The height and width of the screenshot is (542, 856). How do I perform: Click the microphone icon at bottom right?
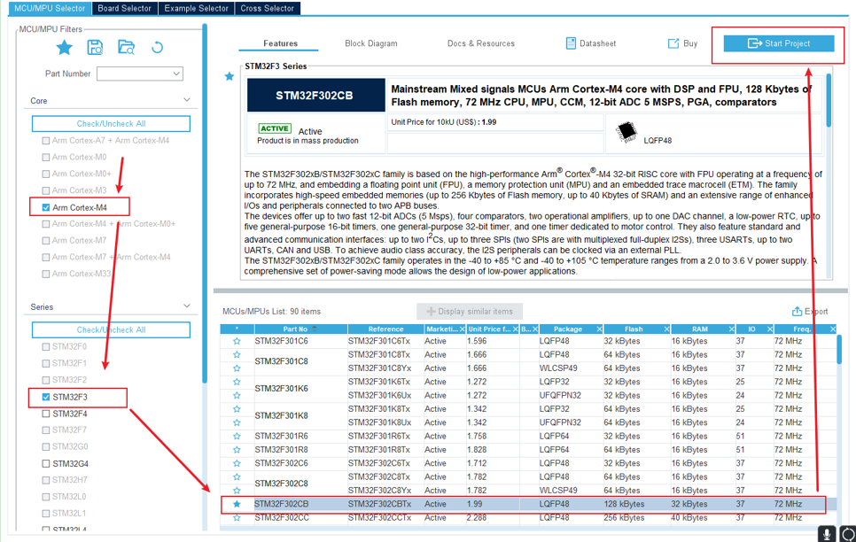(x=827, y=534)
